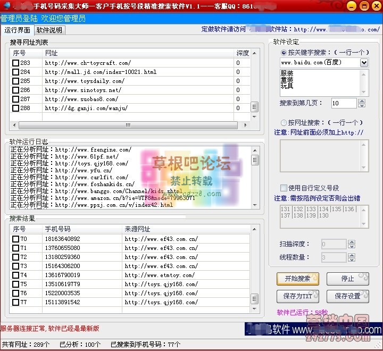Decrease the 搜索到第几页 page value
This screenshot has height=351, width=383.
362,105
